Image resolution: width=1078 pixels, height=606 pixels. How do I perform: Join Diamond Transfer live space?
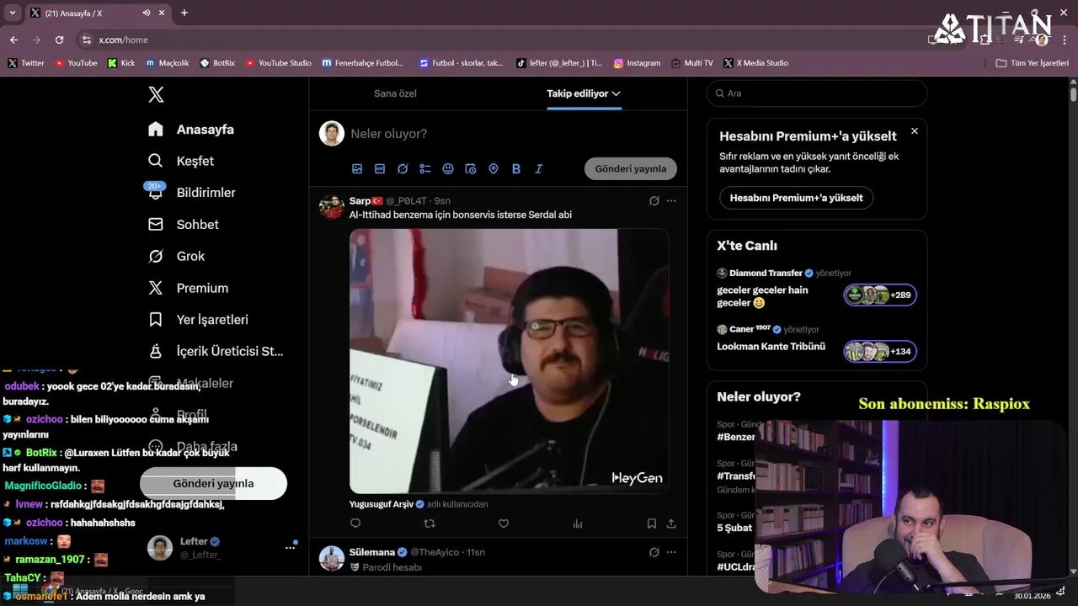pyautogui.click(x=880, y=295)
